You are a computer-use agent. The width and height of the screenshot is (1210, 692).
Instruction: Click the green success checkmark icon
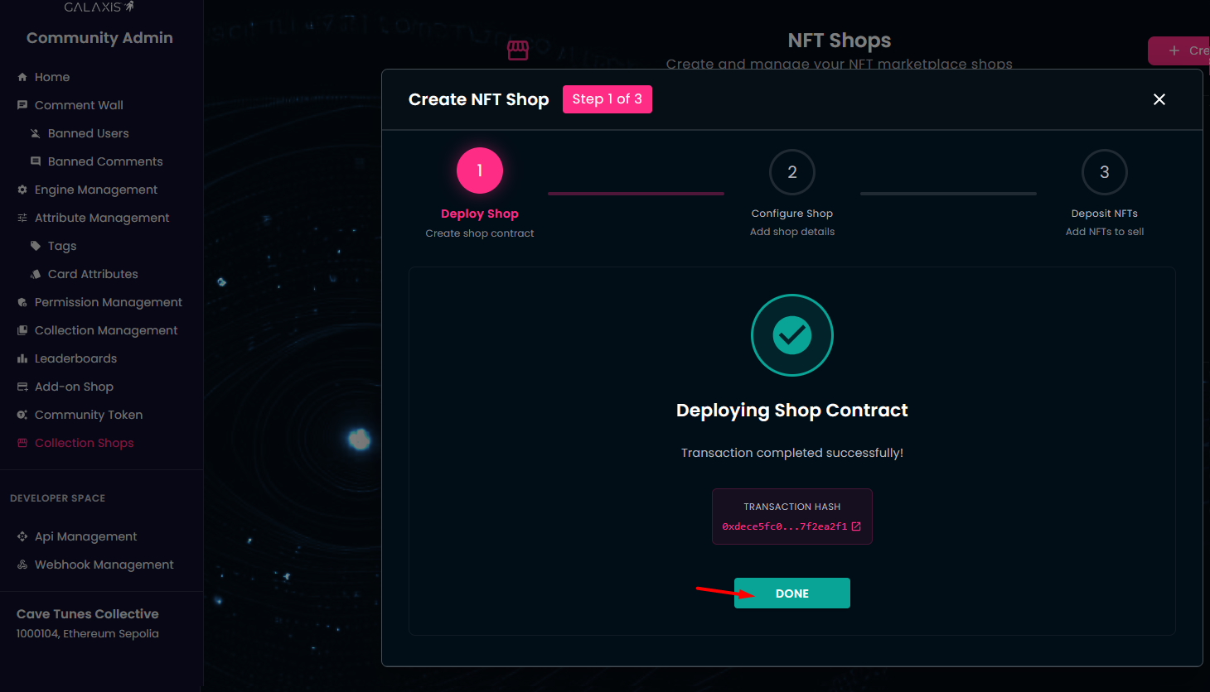791,335
